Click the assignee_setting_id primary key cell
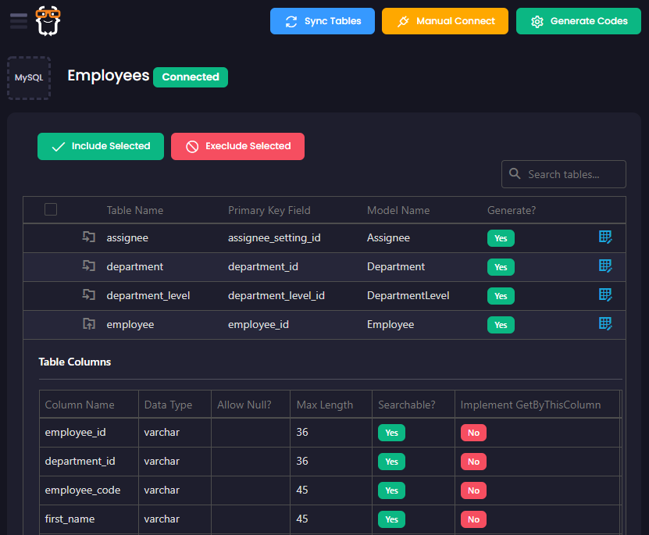649x535 pixels. click(274, 238)
